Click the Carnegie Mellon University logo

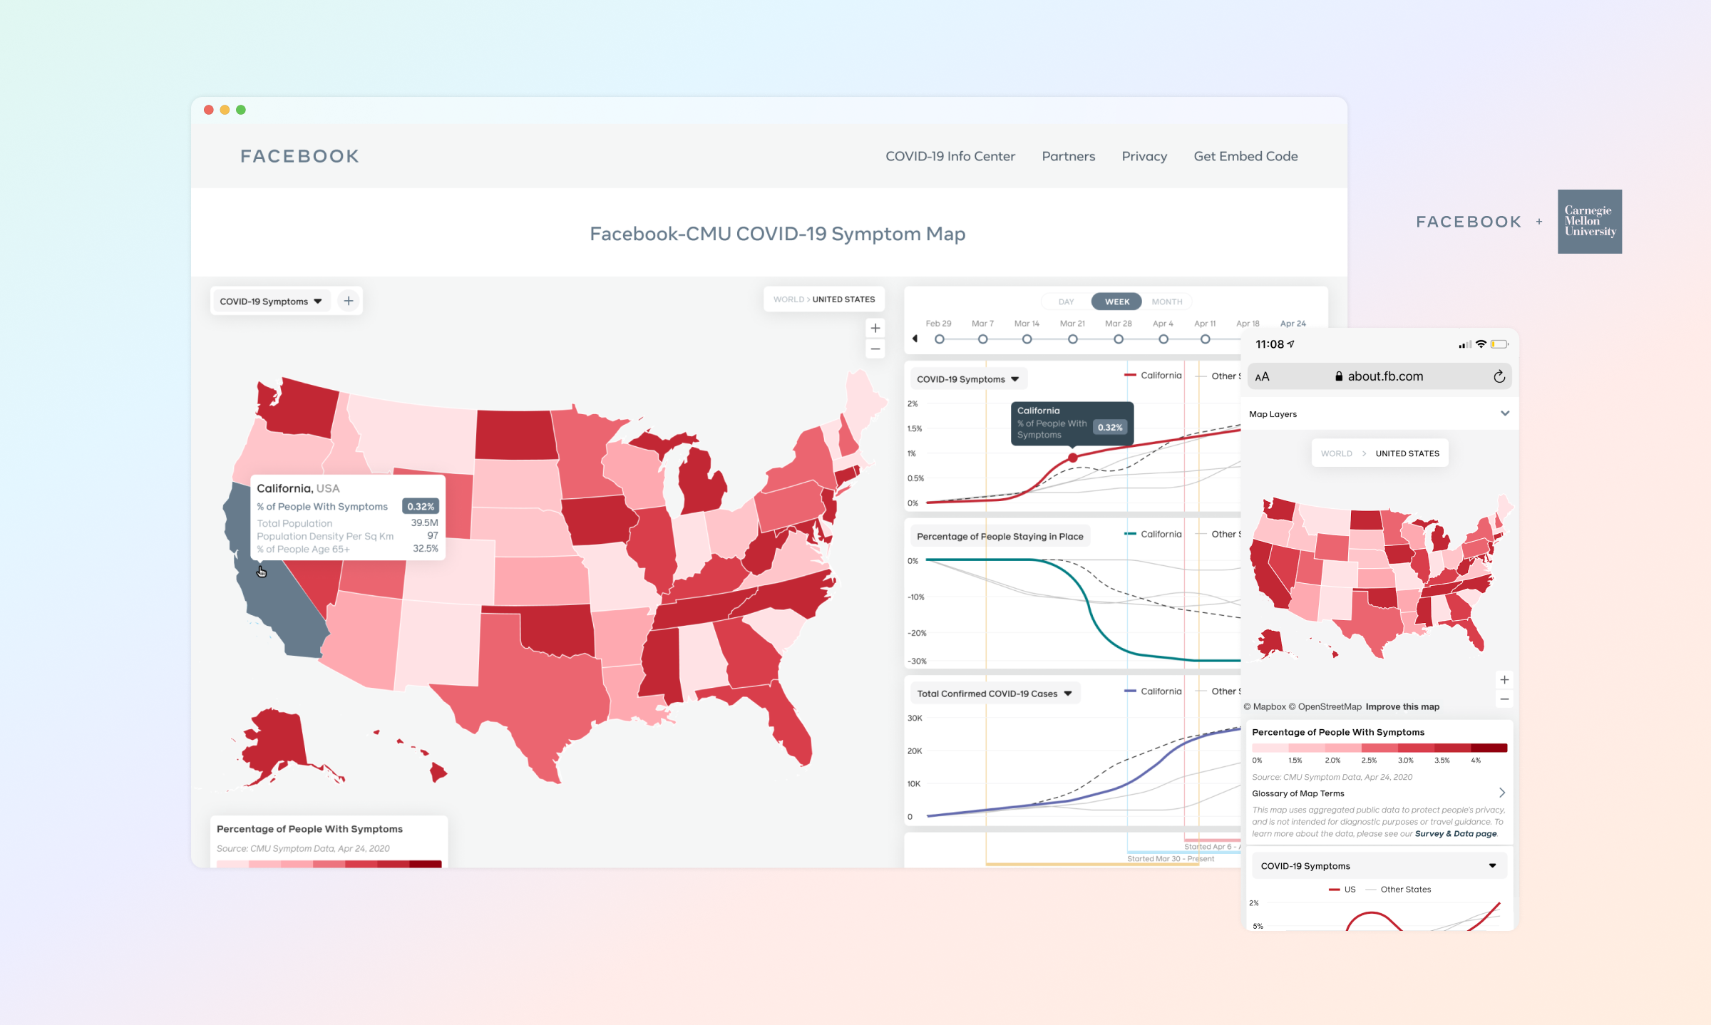point(1590,222)
